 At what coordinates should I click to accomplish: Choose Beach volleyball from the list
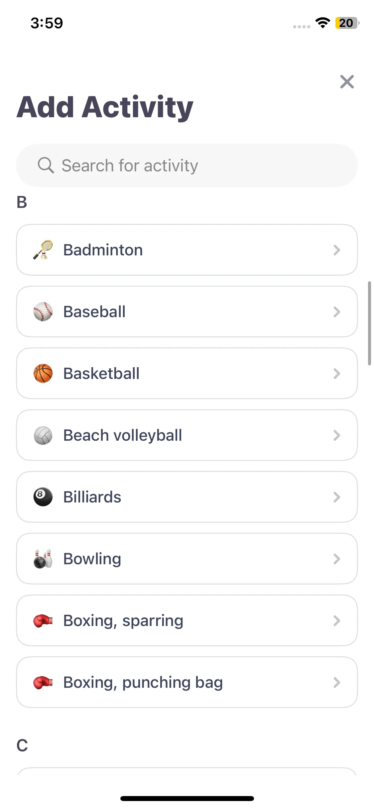click(x=187, y=435)
